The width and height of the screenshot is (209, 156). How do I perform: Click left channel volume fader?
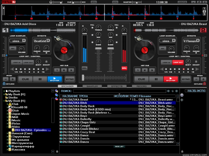98,49
